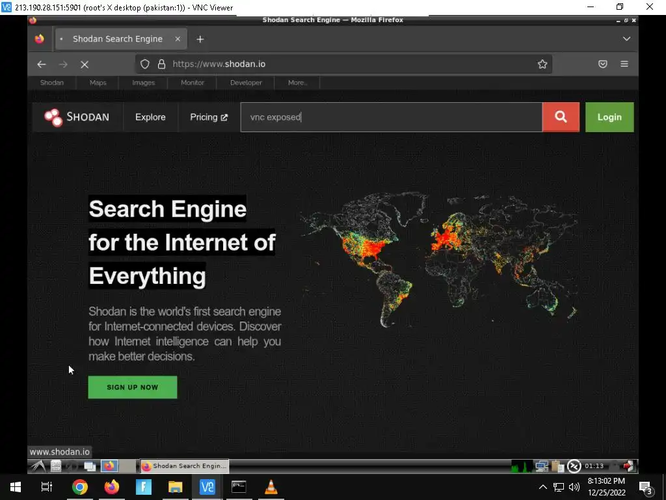Image resolution: width=666 pixels, height=500 pixels.
Task: Click the SIGN UP NOW button
Action: click(133, 387)
